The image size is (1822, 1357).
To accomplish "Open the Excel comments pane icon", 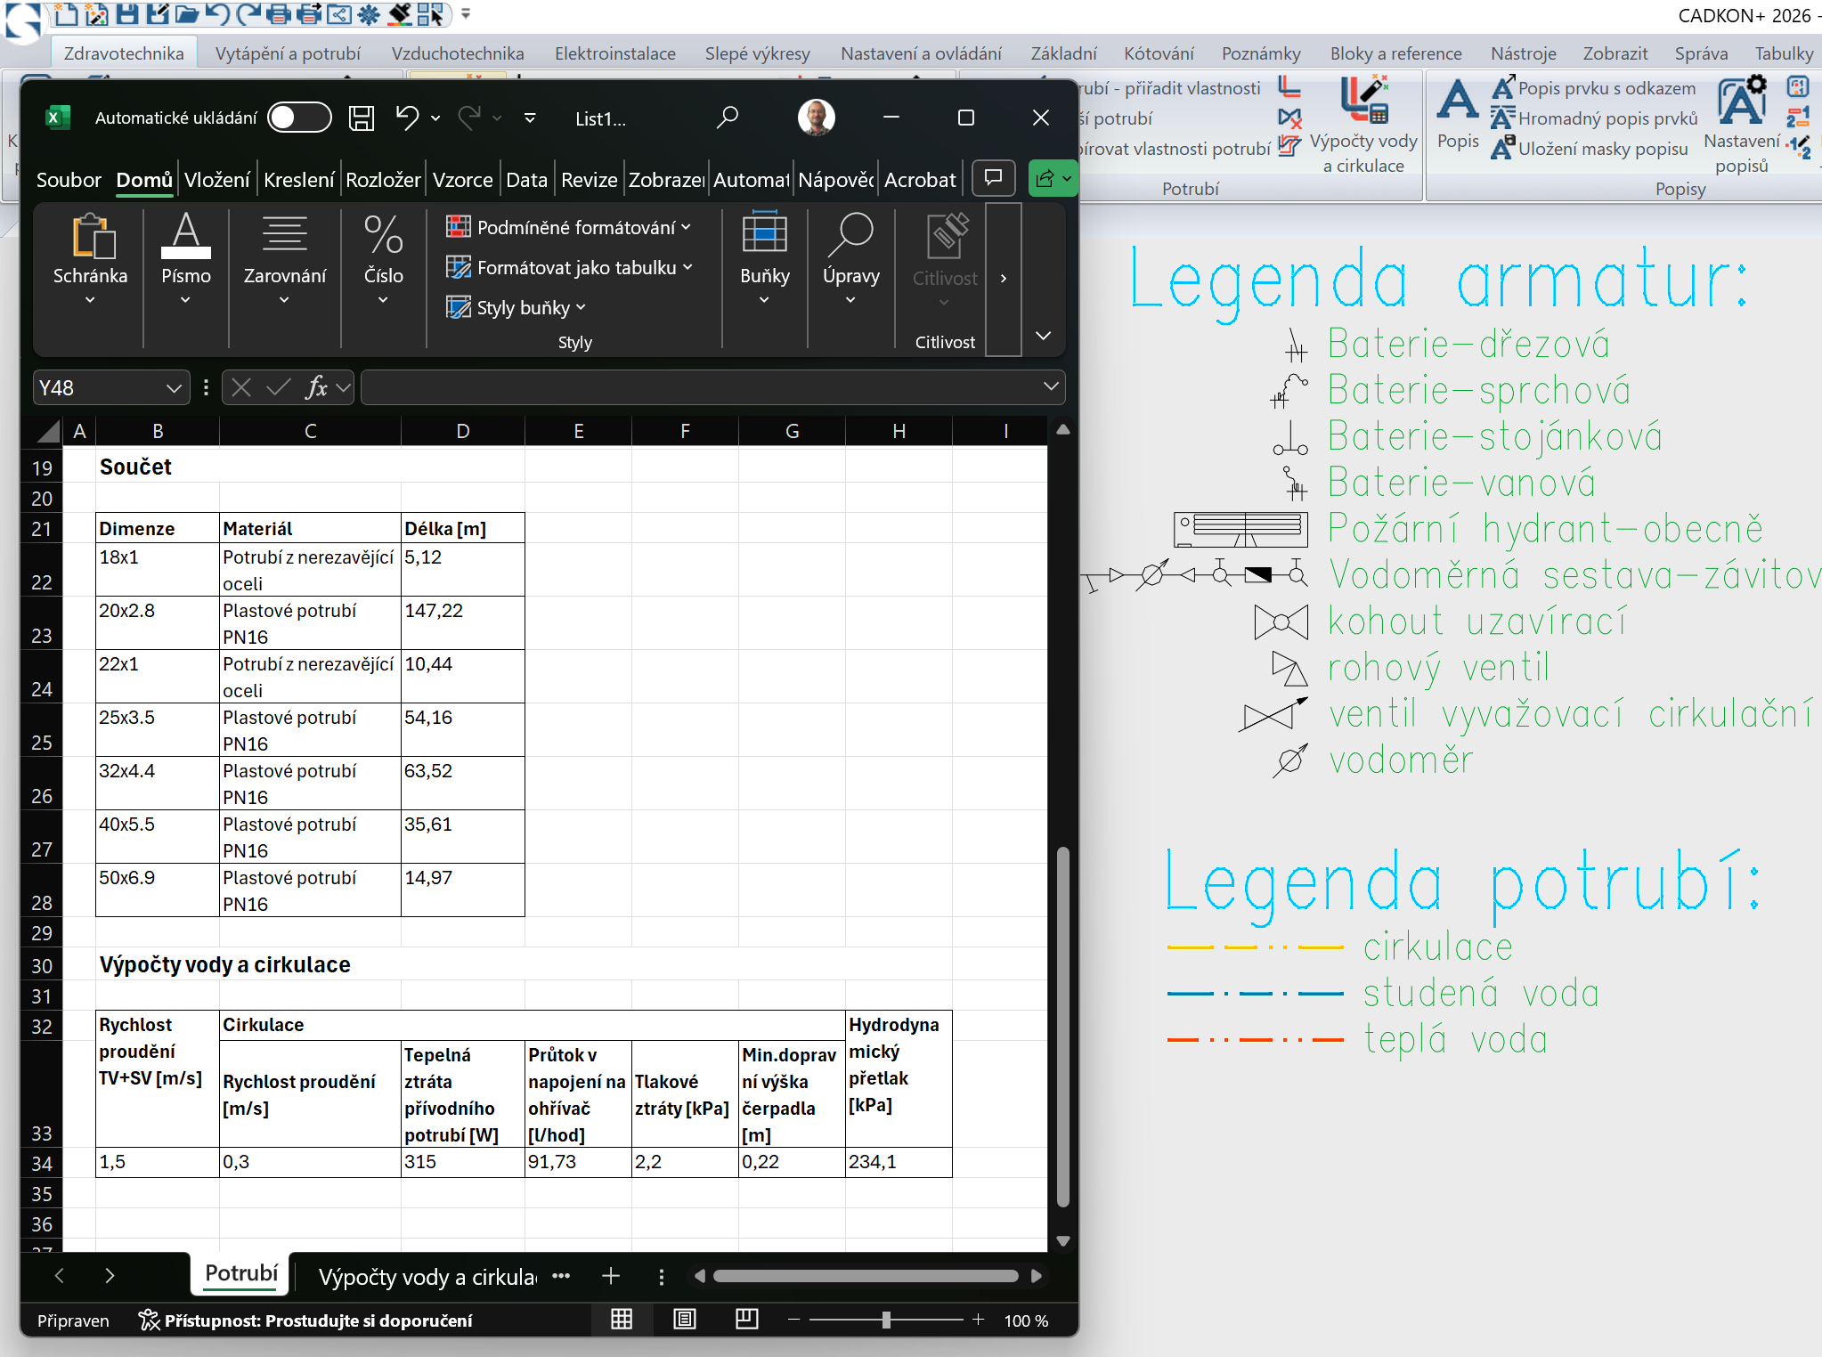I will tap(994, 177).
